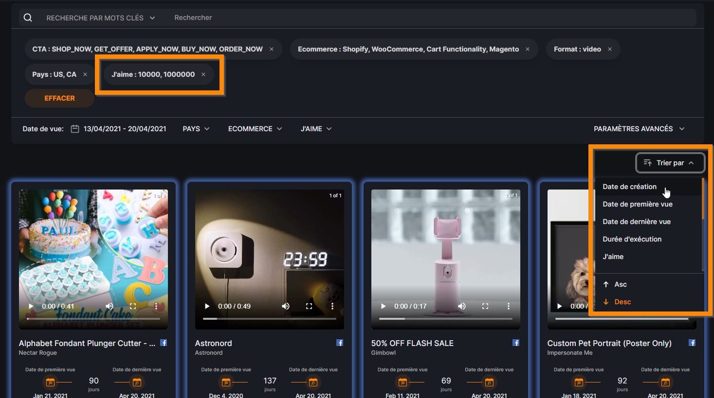Click the sort dropdown list scrollbar
Screen dimensions: 714x398
(703, 198)
